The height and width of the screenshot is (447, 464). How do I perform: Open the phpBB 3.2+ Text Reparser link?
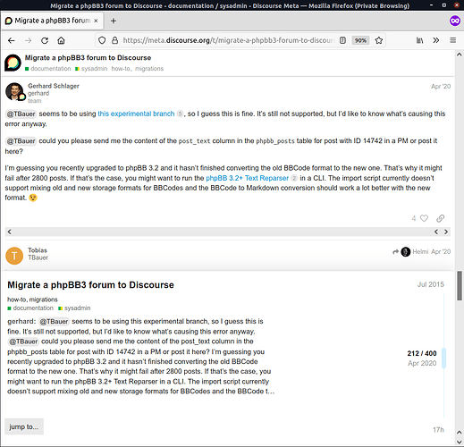point(248,178)
